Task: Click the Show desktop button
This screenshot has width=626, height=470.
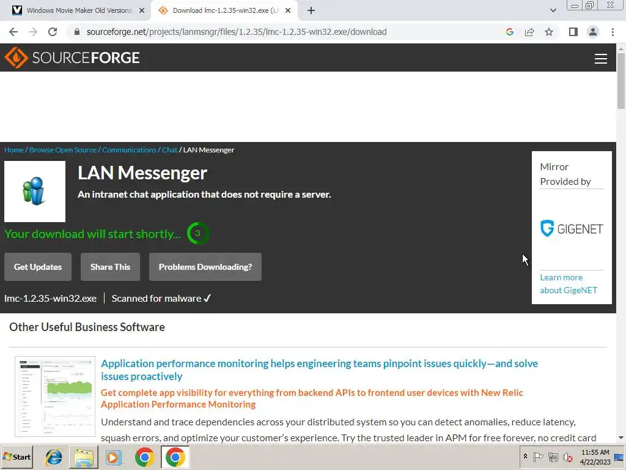Action: tap(620, 457)
